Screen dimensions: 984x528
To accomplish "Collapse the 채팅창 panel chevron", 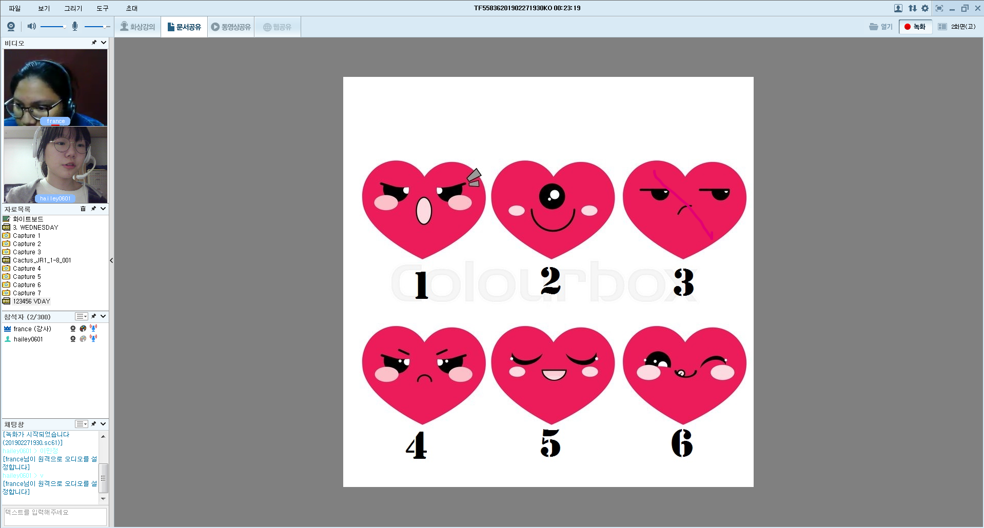I will [104, 424].
